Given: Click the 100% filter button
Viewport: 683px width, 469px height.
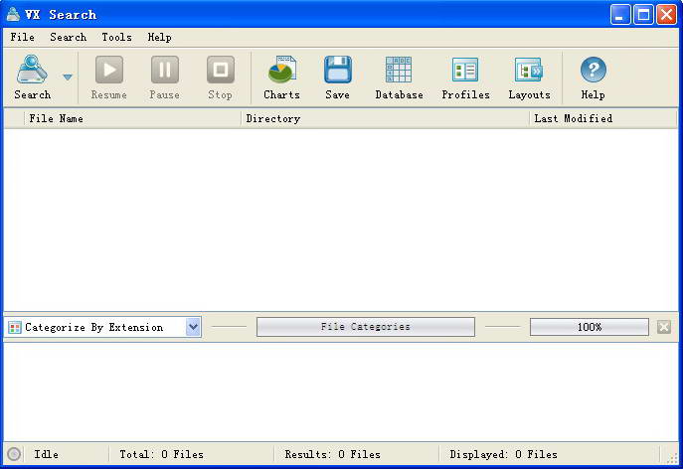Looking at the screenshot, I should [x=590, y=327].
